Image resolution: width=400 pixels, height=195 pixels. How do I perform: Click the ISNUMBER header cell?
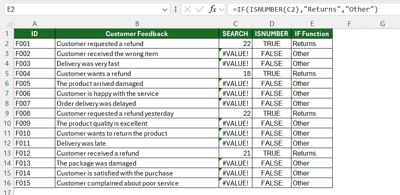click(x=272, y=34)
